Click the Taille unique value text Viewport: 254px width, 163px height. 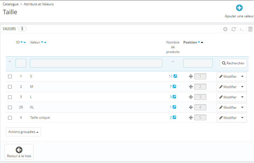pyautogui.click(x=40, y=118)
